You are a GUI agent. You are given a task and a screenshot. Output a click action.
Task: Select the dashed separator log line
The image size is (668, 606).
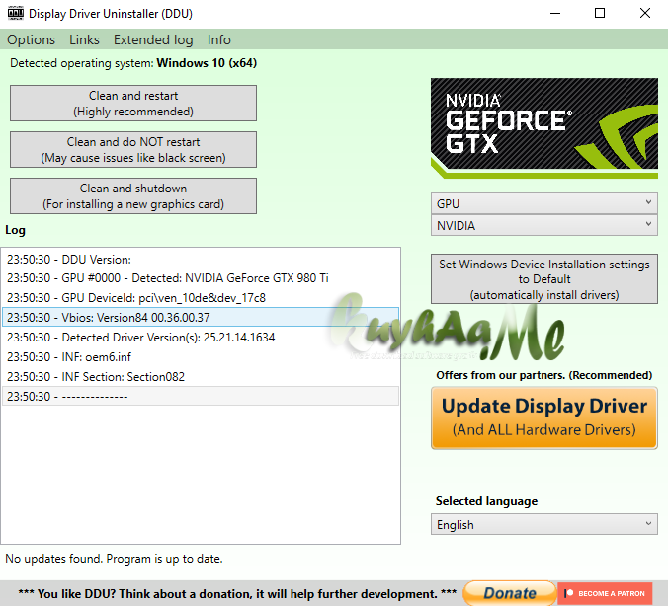tap(201, 396)
